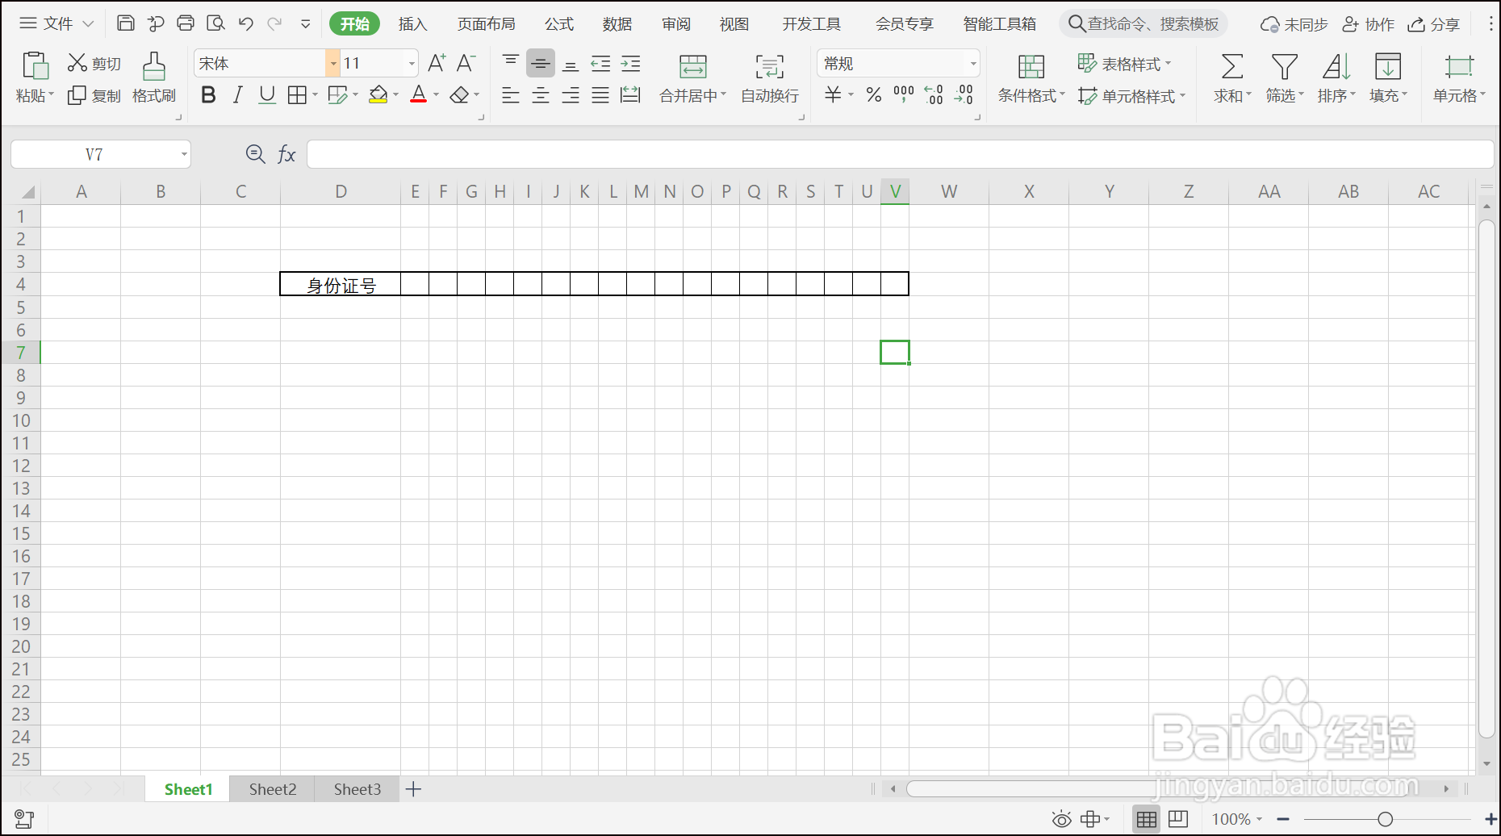Viewport: 1501px width, 836px height.
Task: Switch to 审阅 tab
Action: (x=676, y=24)
